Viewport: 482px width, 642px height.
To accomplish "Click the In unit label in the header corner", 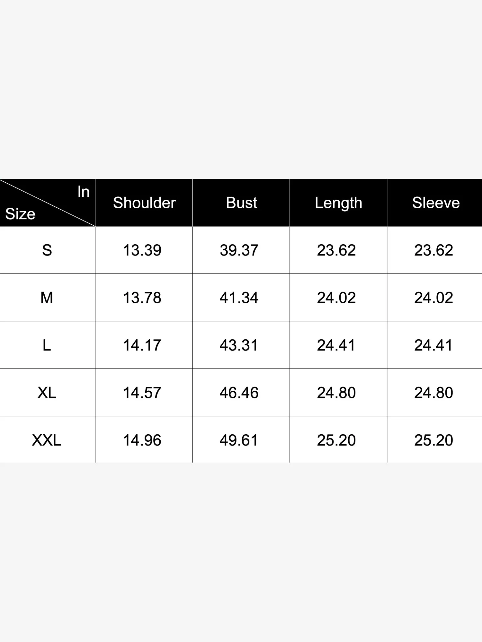I will [x=83, y=192].
